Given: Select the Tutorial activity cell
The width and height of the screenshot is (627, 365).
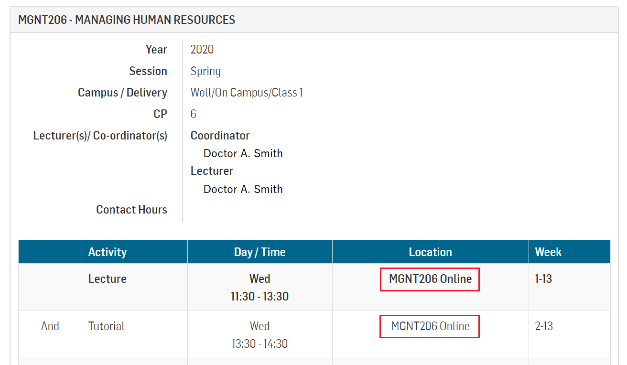Looking at the screenshot, I should click(x=107, y=326).
